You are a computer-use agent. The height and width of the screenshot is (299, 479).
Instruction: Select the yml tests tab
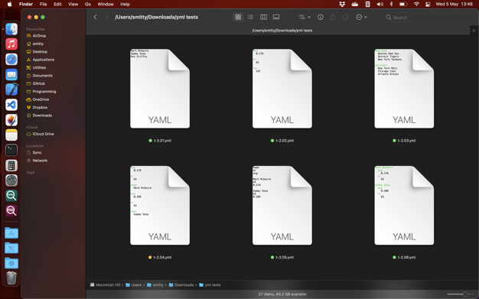282,31
